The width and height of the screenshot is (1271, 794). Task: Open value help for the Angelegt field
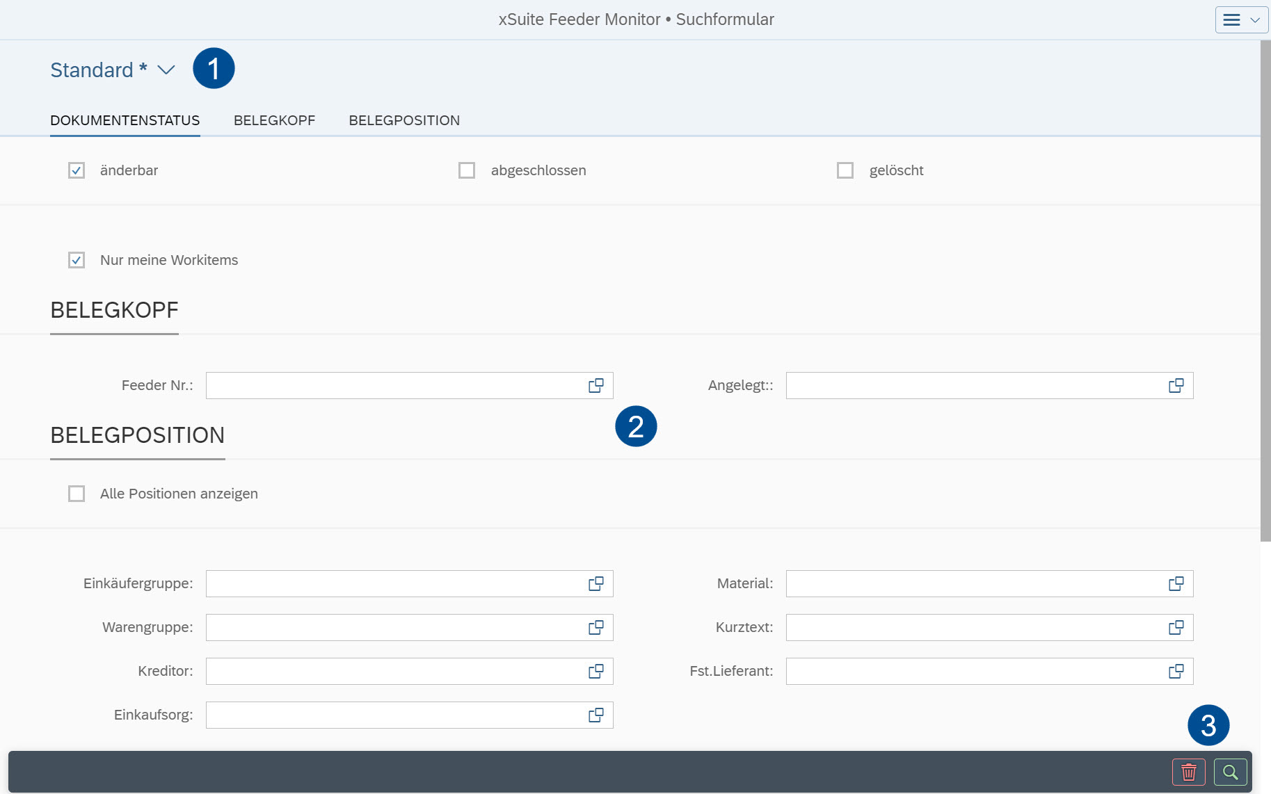(1176, 385)
